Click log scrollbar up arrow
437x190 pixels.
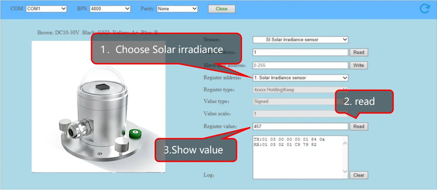click(345, 144)
